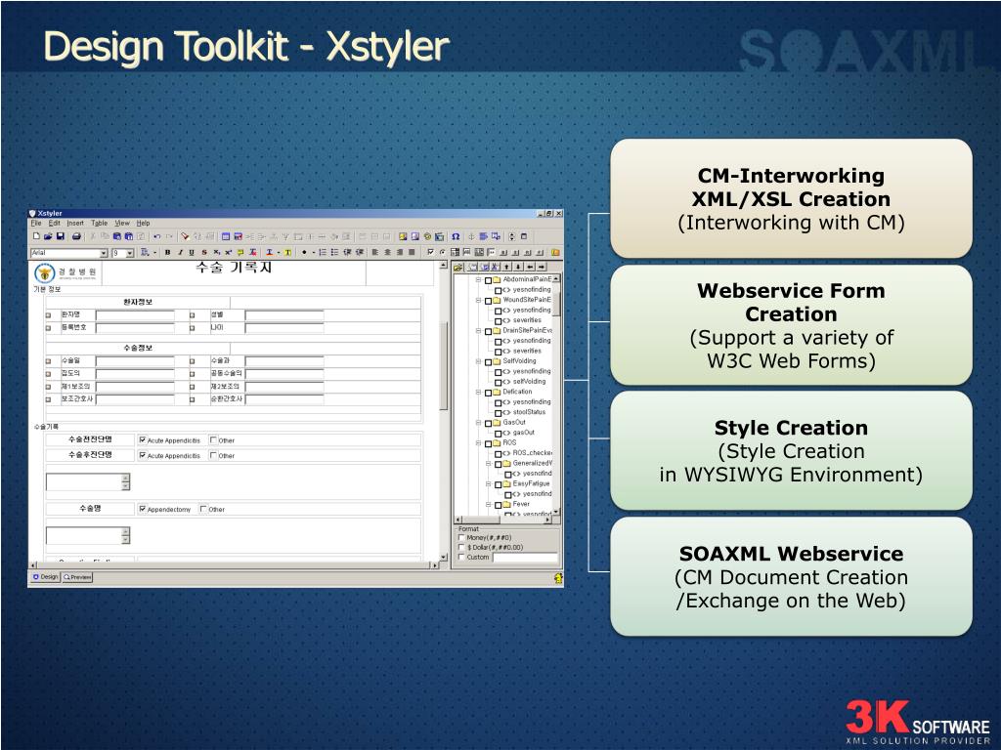Viewport: 1001px width, 750px height.
Task: Click the Print icon
Action: (76, 236)
